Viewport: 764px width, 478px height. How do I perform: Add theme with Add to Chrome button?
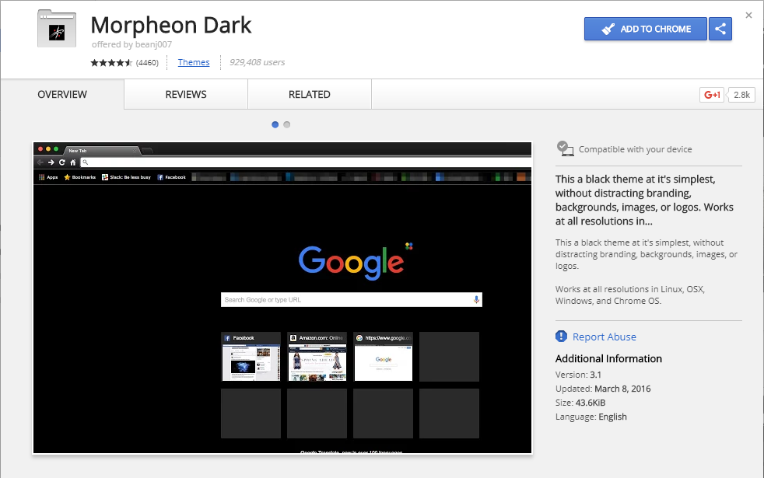pos(646,30)
